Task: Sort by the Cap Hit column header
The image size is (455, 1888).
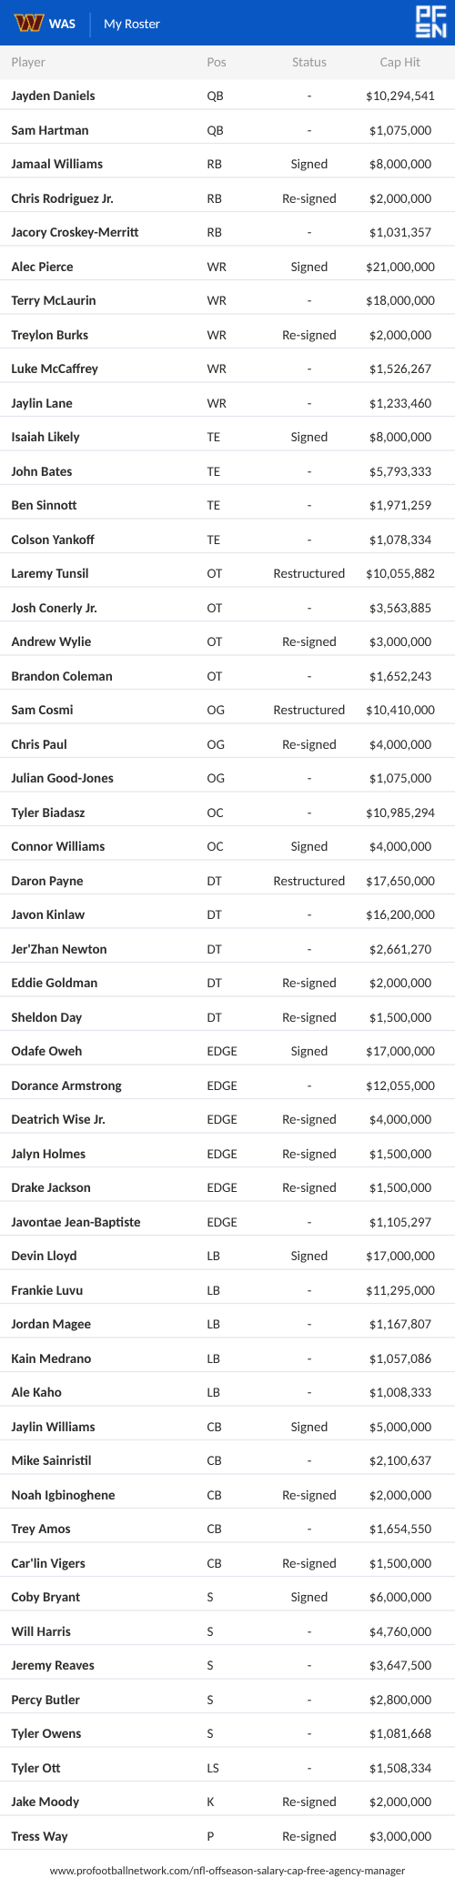Action: (x=400, y=62)
